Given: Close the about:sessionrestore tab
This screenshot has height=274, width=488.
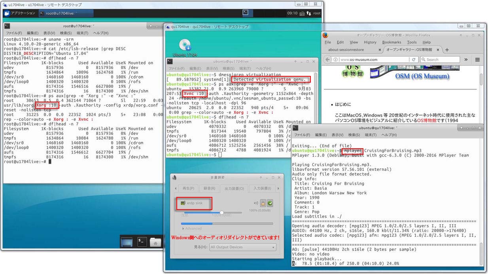Looking at the screenshot, I should point(380,50).
